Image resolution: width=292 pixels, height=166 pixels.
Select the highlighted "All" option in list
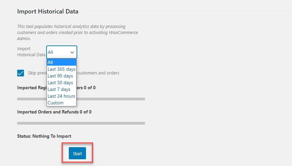(x=61, y=62)
